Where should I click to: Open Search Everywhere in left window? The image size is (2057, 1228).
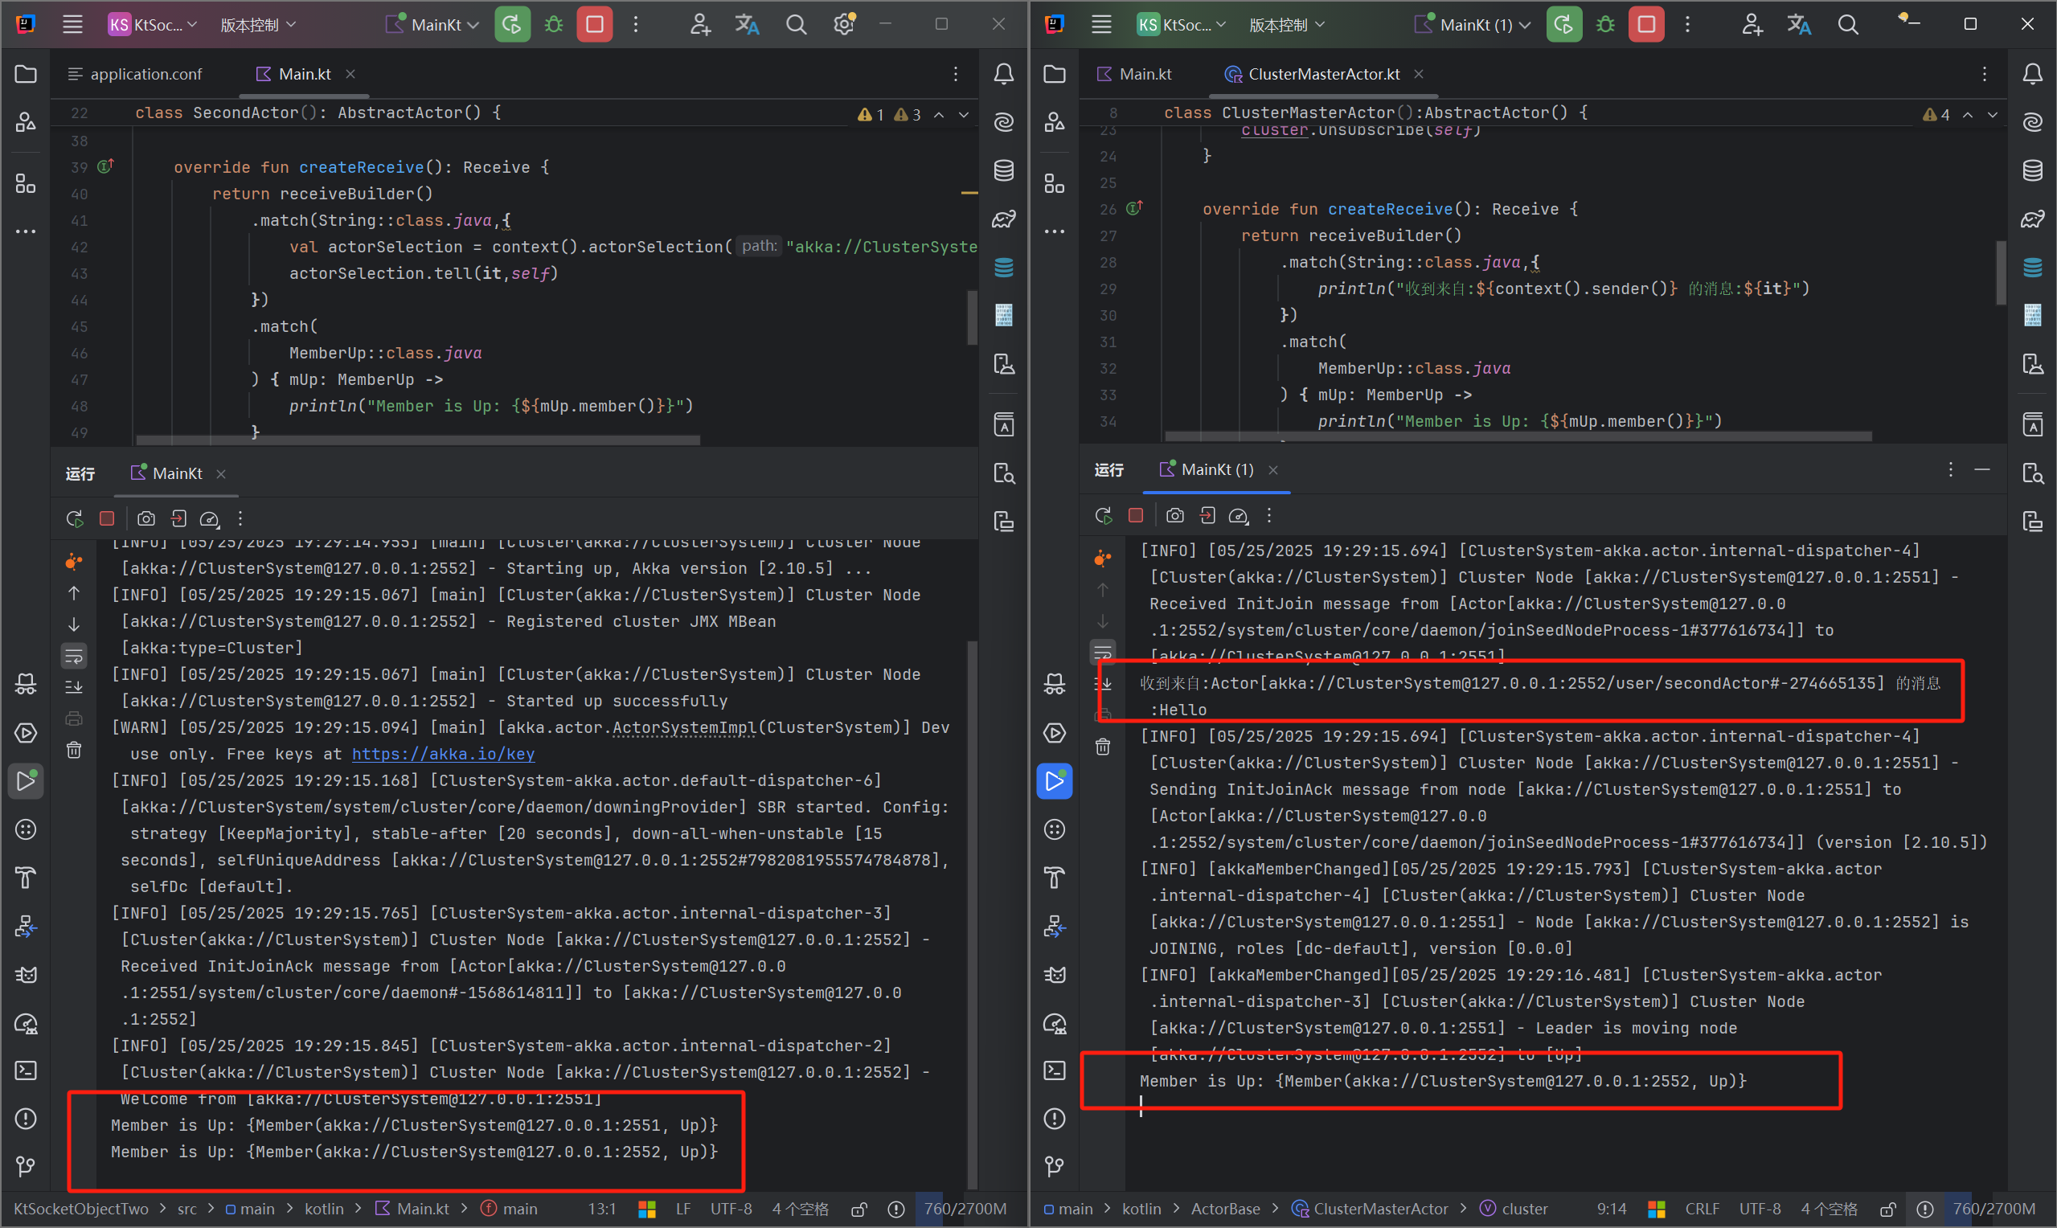[x=796, y=25]
